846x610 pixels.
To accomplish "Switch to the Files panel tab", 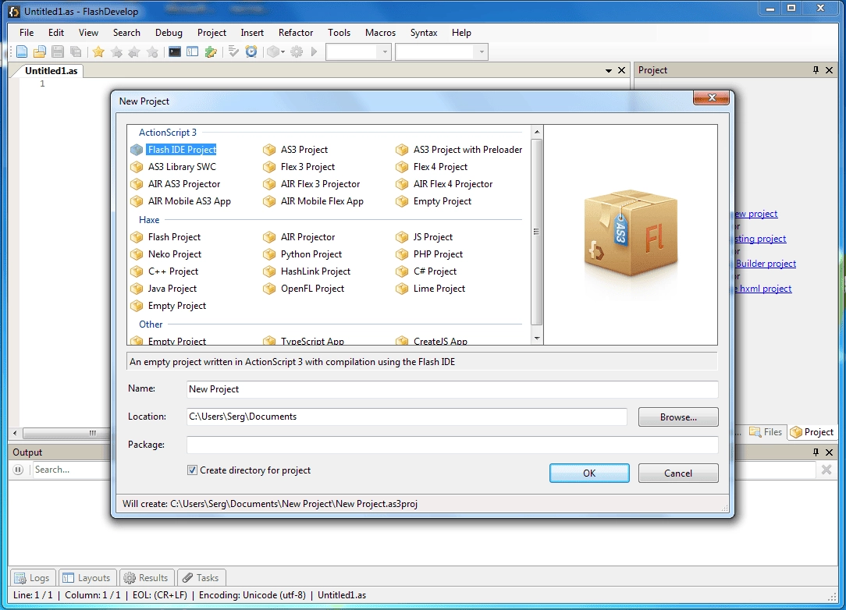I will pos(766,432).
